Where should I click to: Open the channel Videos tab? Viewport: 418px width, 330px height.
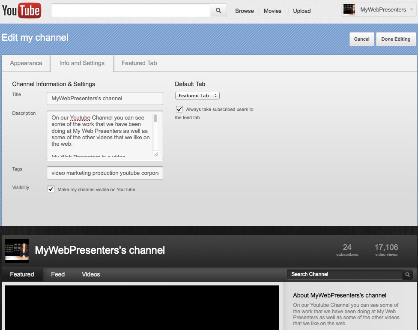click(91, 274)
